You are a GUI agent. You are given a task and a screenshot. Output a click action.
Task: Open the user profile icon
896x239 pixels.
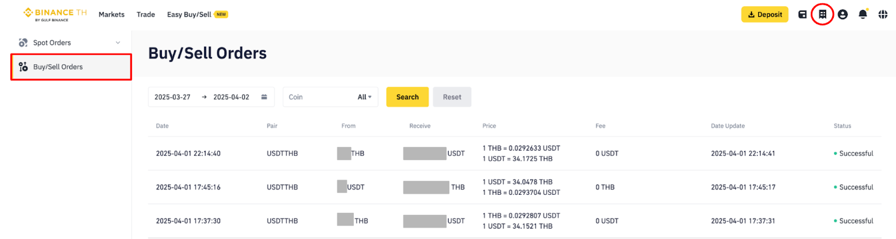[x=843, y=15]
